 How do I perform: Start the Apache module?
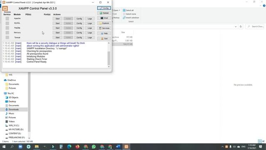tap(57, 19)
